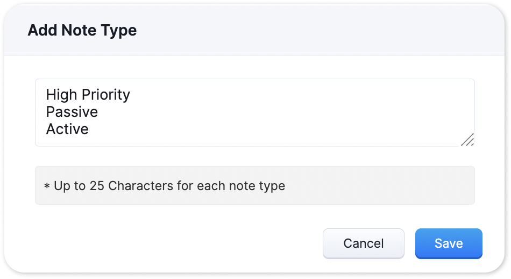Image resolution: width=511 pixels, height=279 pixels.
Task: Click the words "Up to" in the hint
Action: point(70,186)
